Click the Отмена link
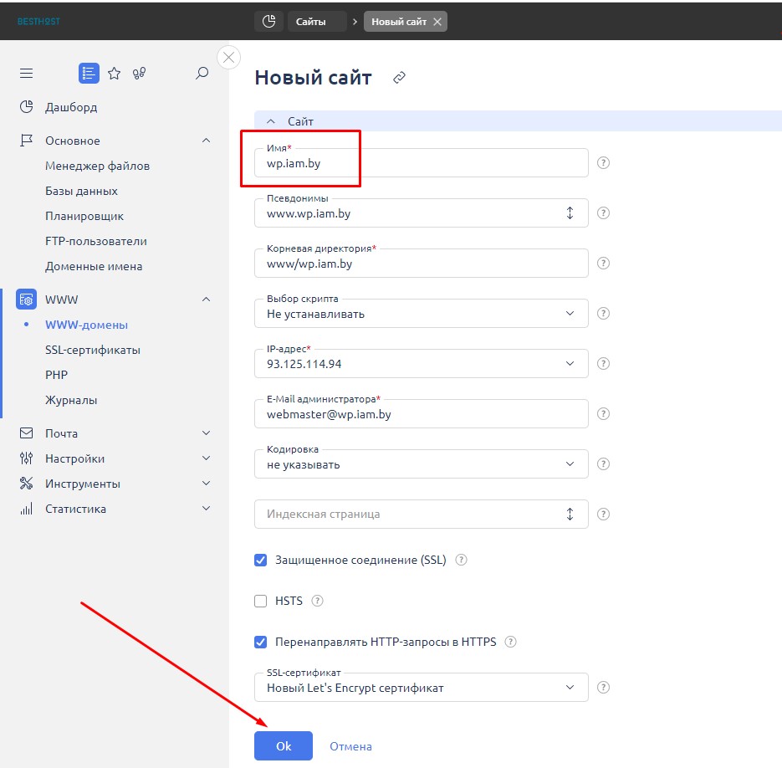Viewport: 782px width, 768px height. click(350, 746)
